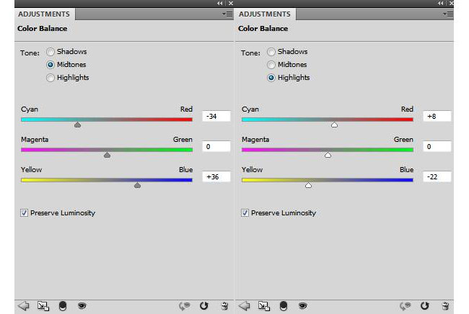The image size is (469, 314).
Task: Click left Magenta-Green value field showing 0
Action: (x=216, y=146)
